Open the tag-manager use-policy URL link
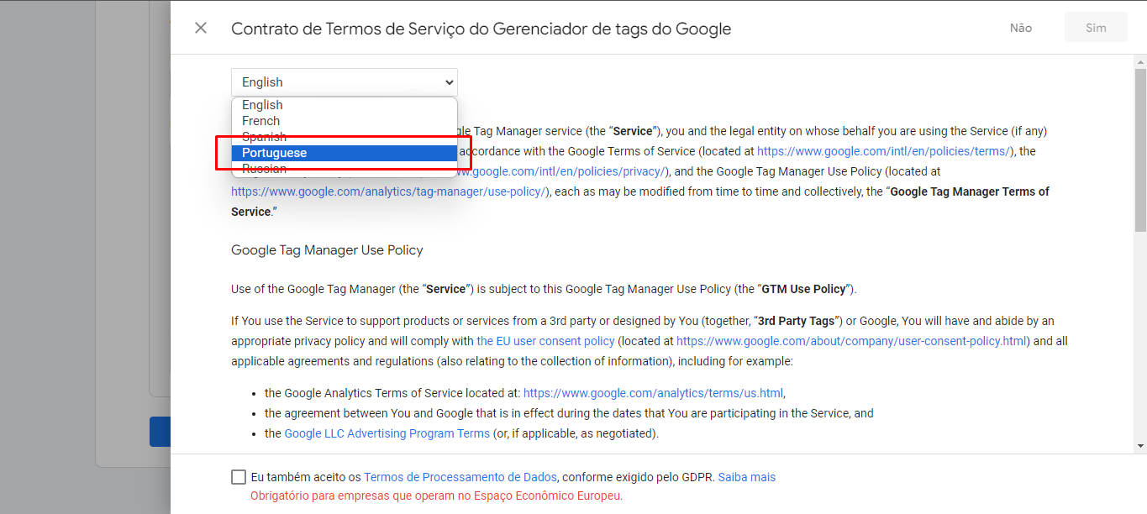The image size is (1147, 514). tap(390, 191)
